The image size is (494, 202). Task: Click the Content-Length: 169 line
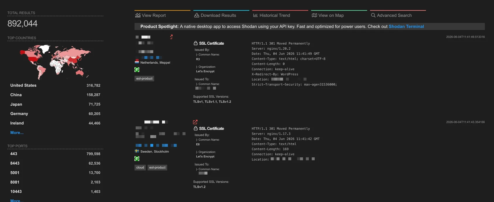270,149
